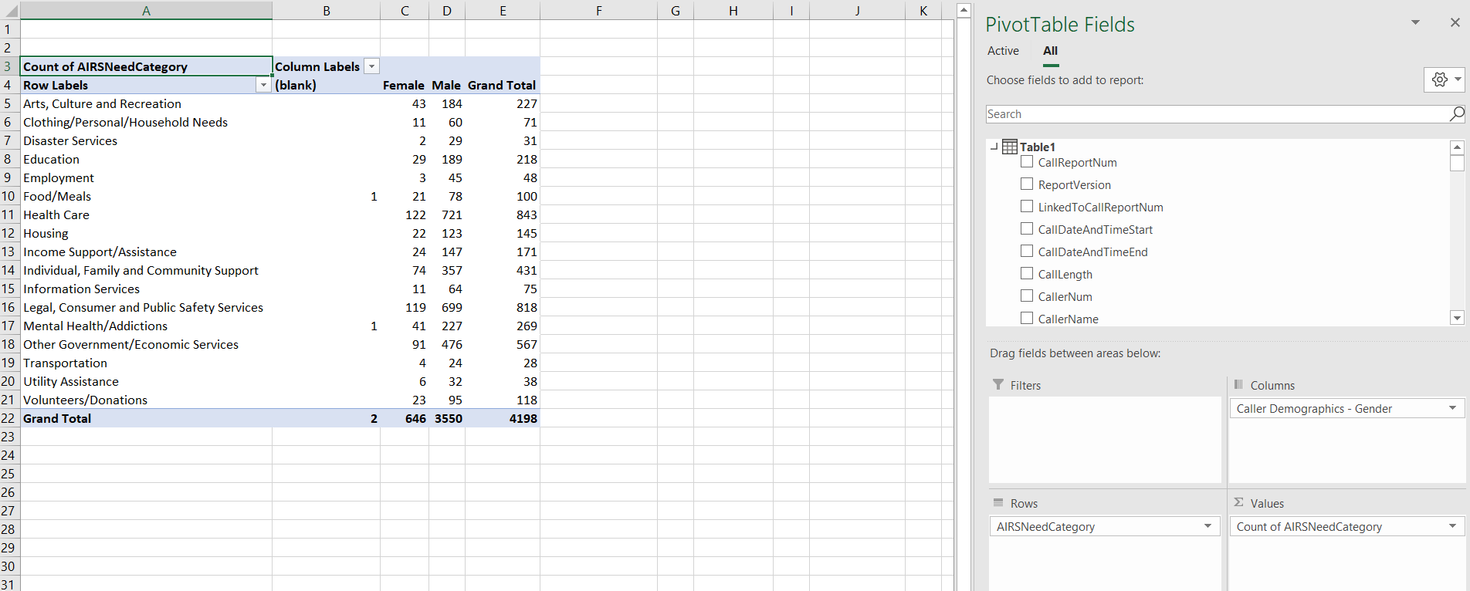Image resolution: width=1470 pixels, height=591 pixels.
Task: Check the LinkedToCallReportNum field
Action: click(1027, 207)
